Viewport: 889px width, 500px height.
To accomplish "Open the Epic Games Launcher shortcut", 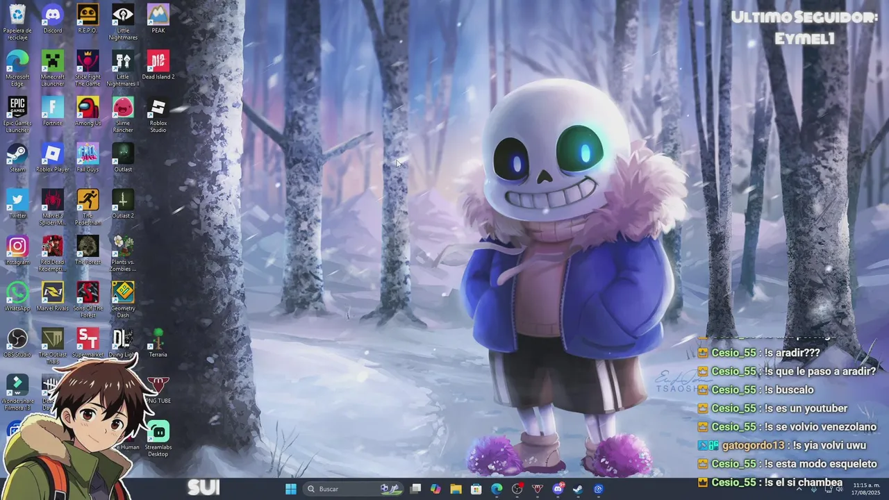I will pos(17,115).
